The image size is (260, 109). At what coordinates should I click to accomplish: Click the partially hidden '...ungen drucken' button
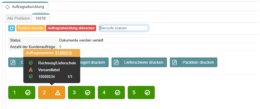point(94,62)
